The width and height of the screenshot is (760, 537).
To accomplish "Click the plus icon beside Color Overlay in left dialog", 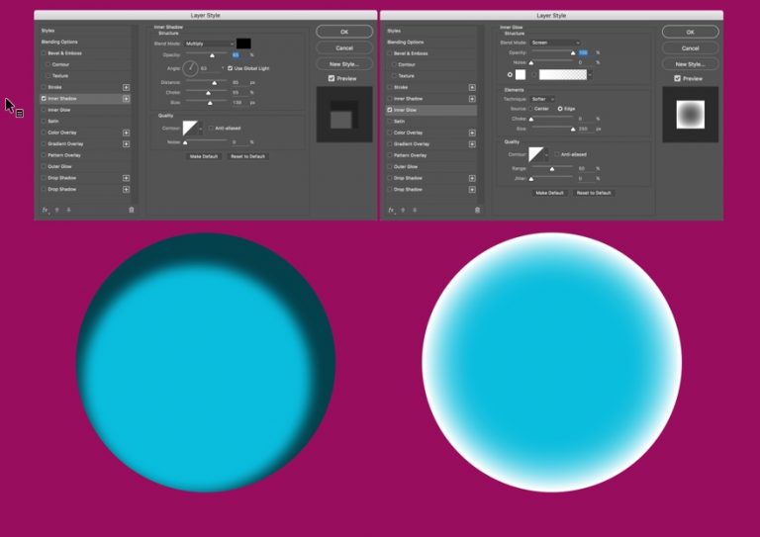I will (x=126, y=133).
